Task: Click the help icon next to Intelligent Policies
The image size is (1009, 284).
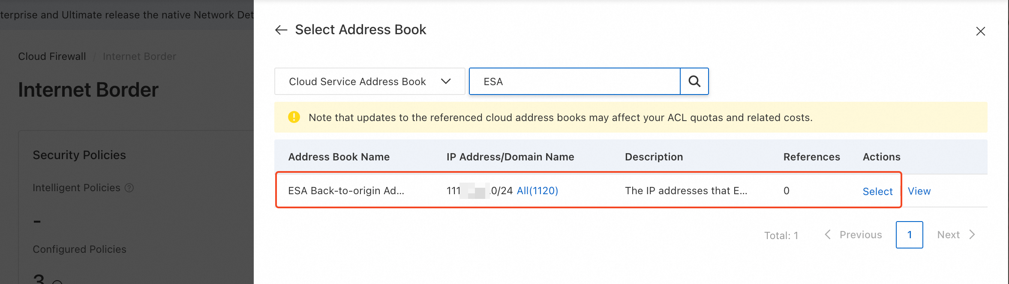Action: [129, 188]
